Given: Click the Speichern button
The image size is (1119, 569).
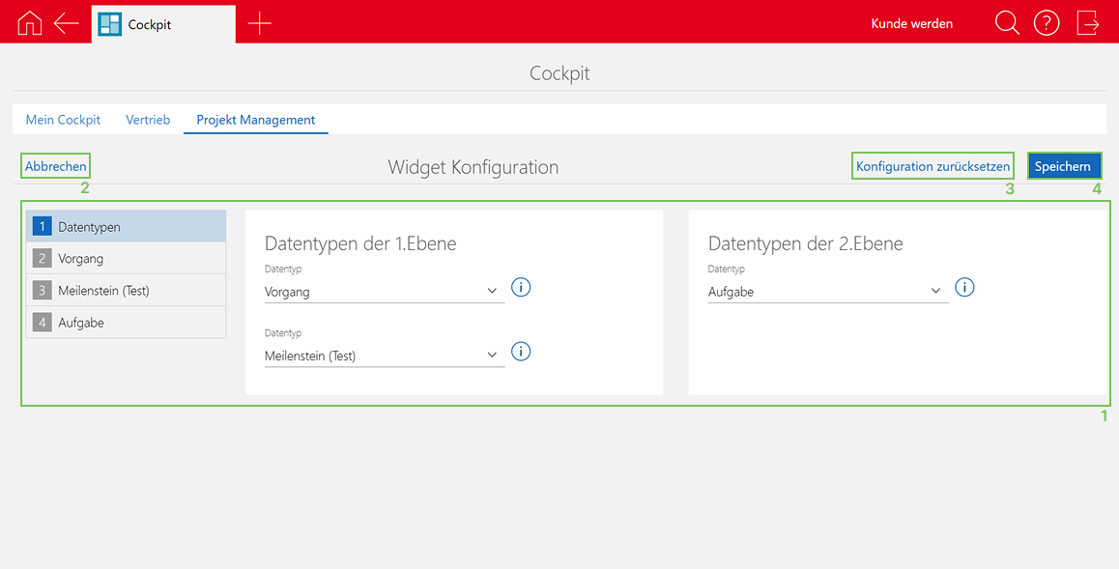Looking at the screenshot, I should tap(1064, 165).
